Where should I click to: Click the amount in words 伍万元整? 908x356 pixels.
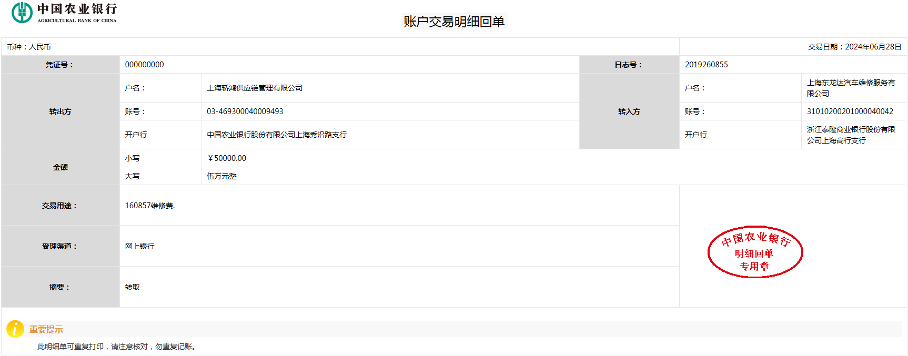tap(221, 176)
